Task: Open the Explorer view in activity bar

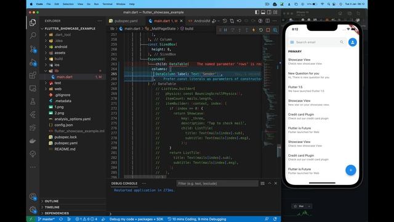Action: 33,22
